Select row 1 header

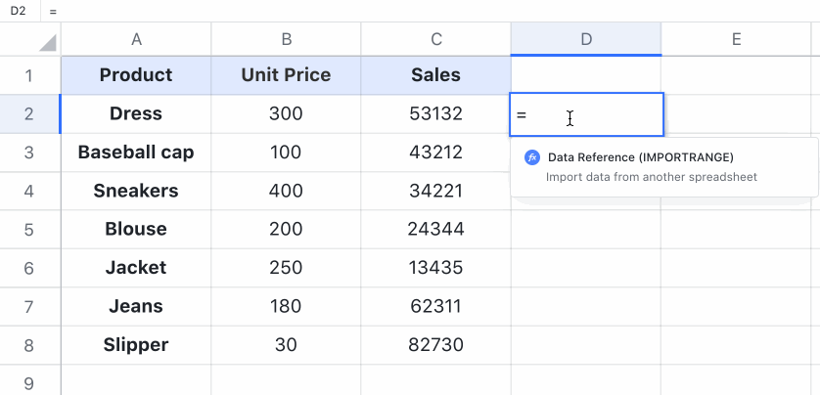tap(28, 75)
